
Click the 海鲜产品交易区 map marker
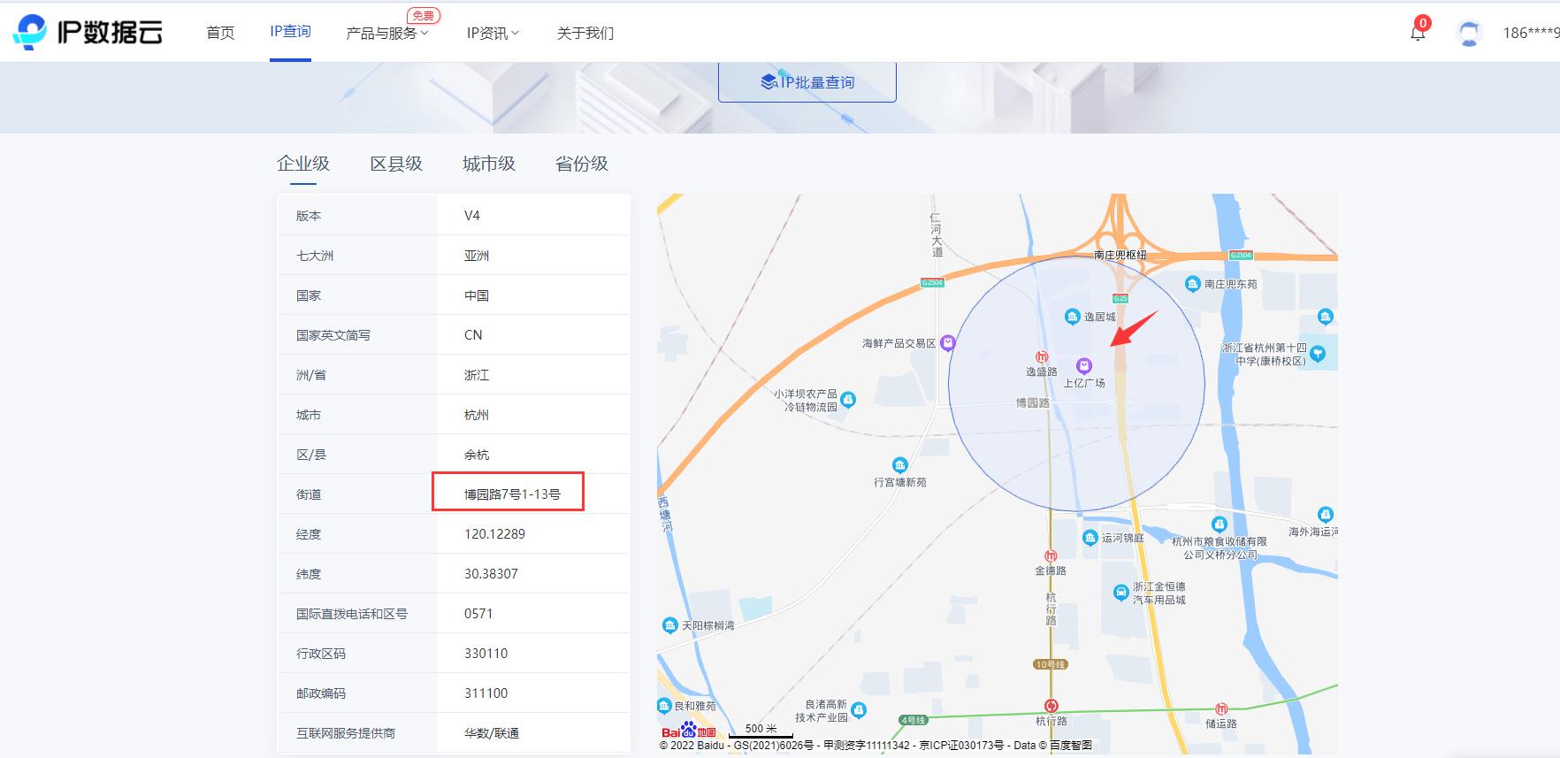pos(948,343)
